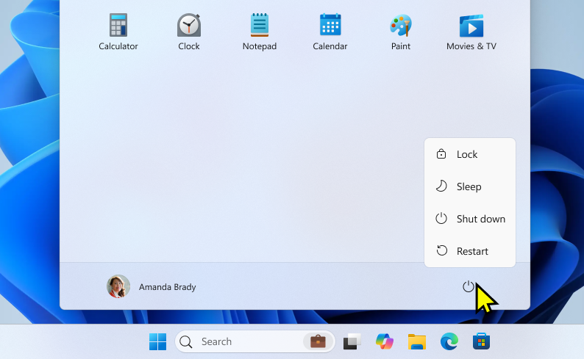The image size is (584, 359).
Task: Open Microsoft Store from the taskbar
Action: pos(481,341)
